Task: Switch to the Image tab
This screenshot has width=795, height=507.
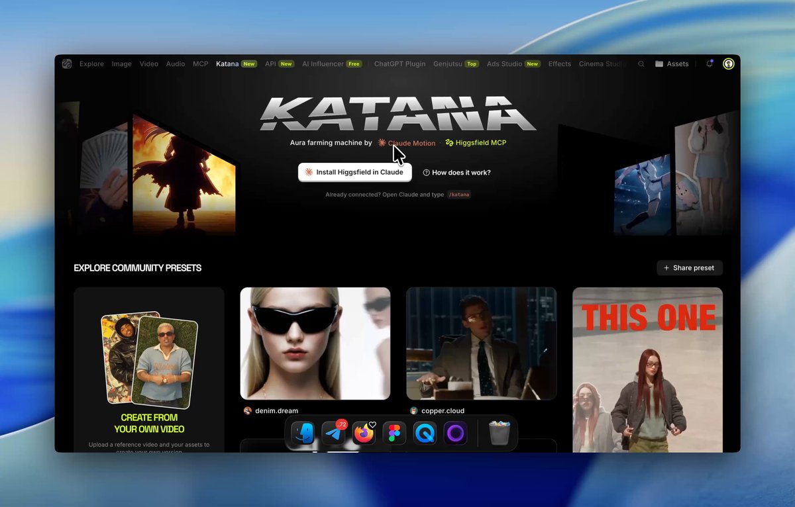Action: coord(122,64)
